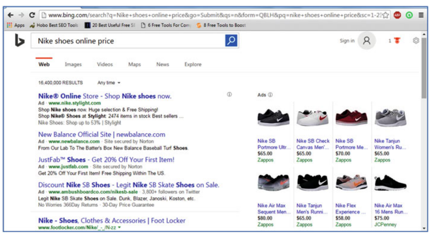
Task: Click the browser back arrow
Action: (11, 15)
